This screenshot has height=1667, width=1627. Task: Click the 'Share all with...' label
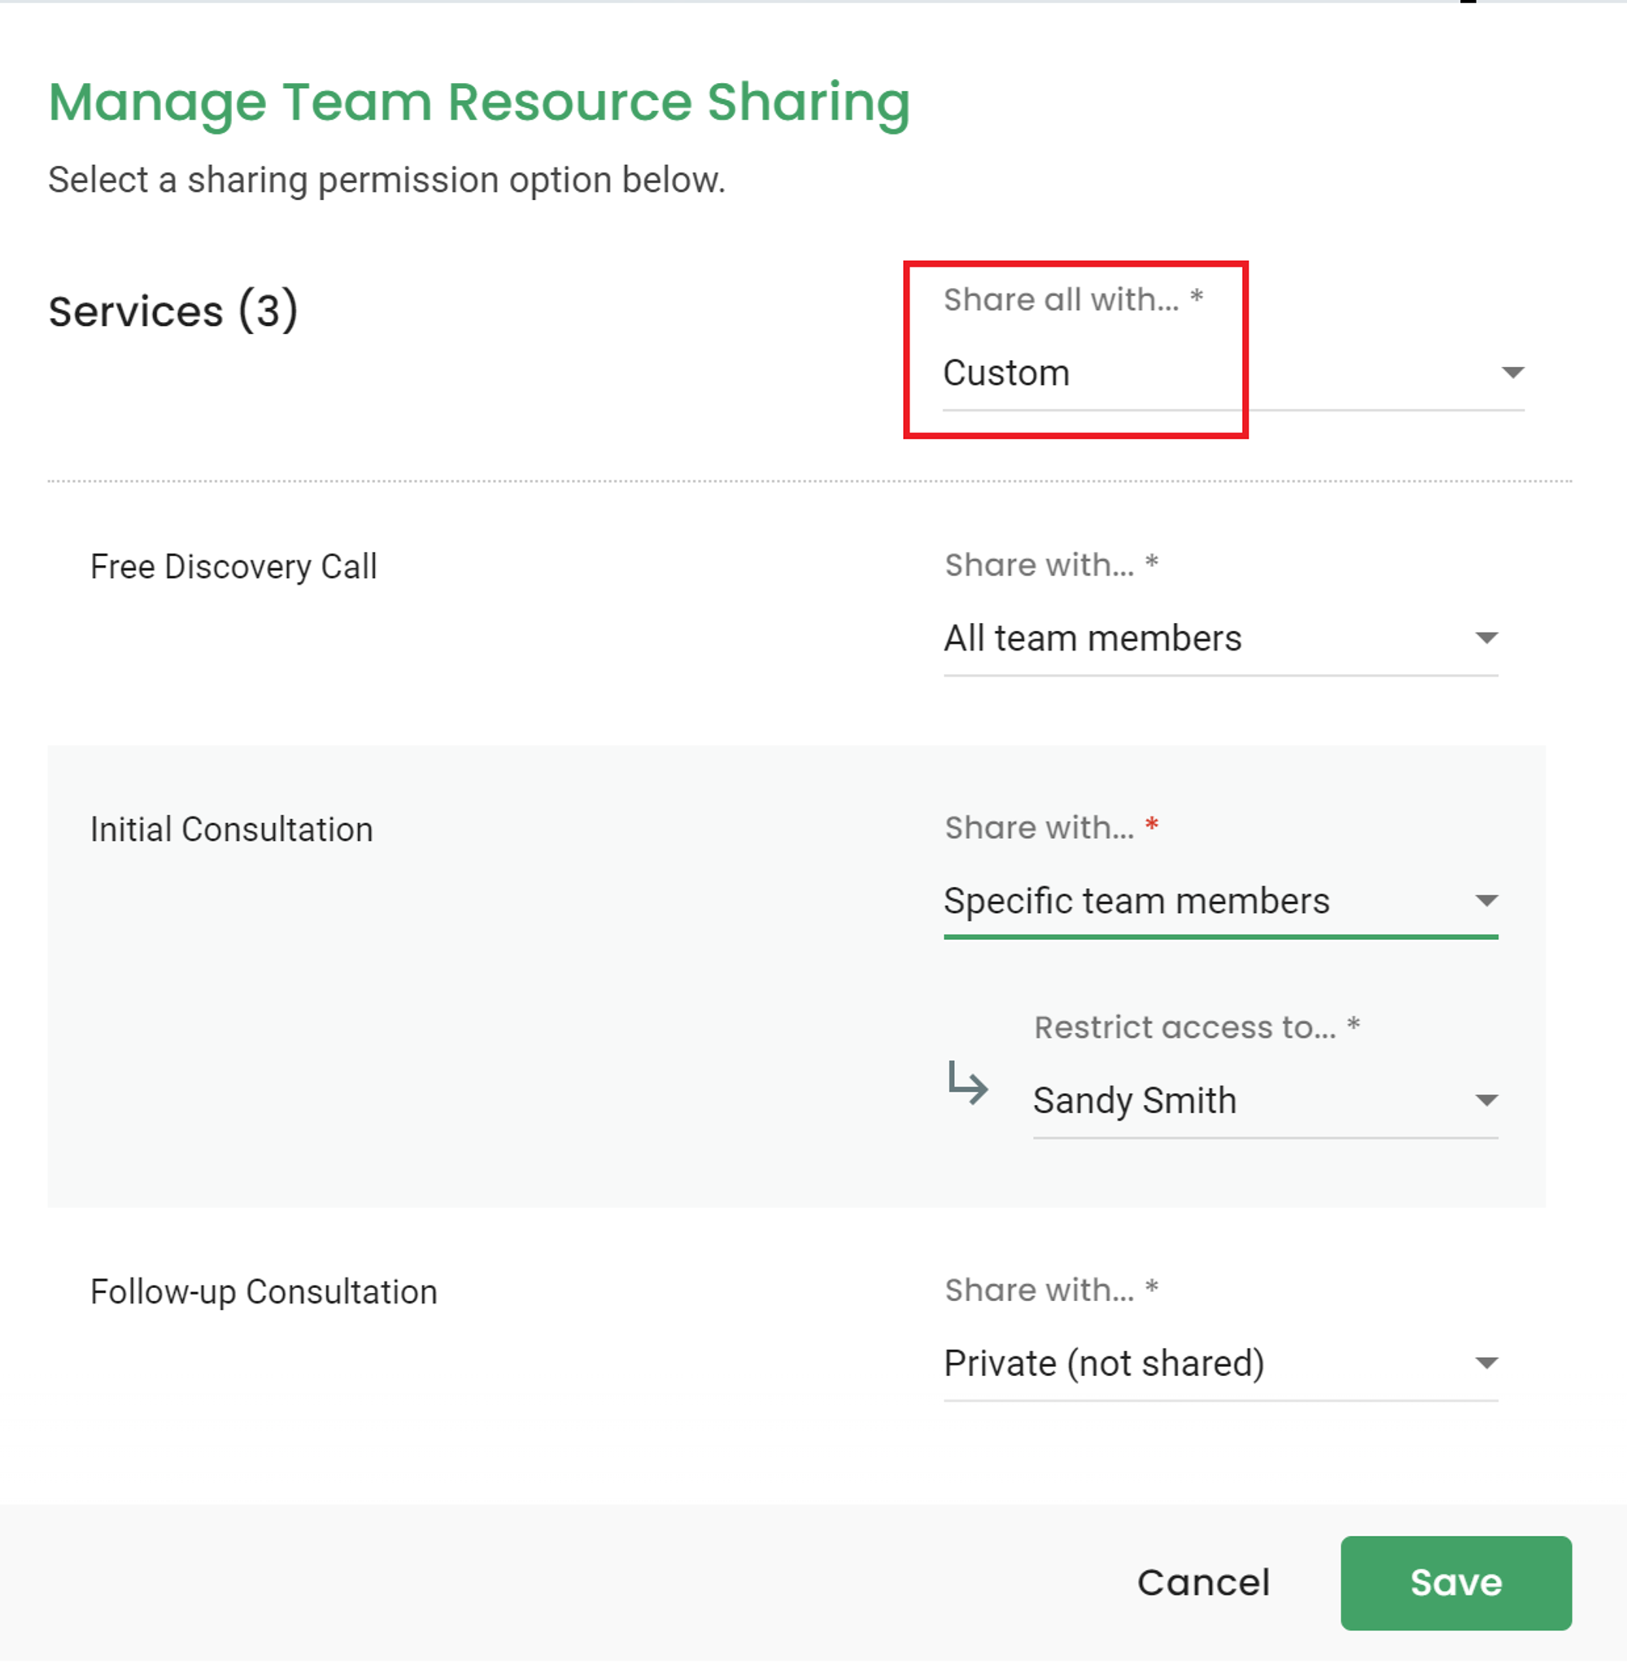1073,300
